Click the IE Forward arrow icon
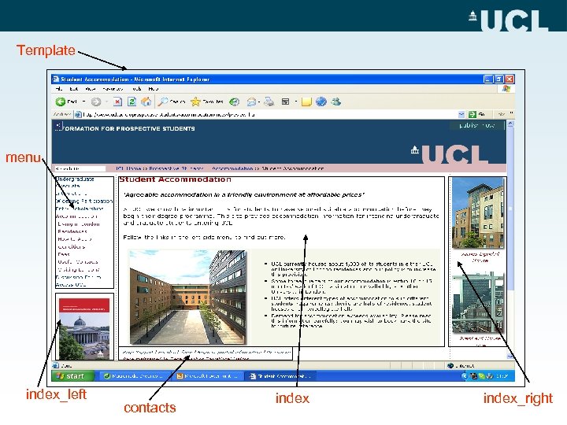This screenshot has height=425, width=567. click(96, 102)
